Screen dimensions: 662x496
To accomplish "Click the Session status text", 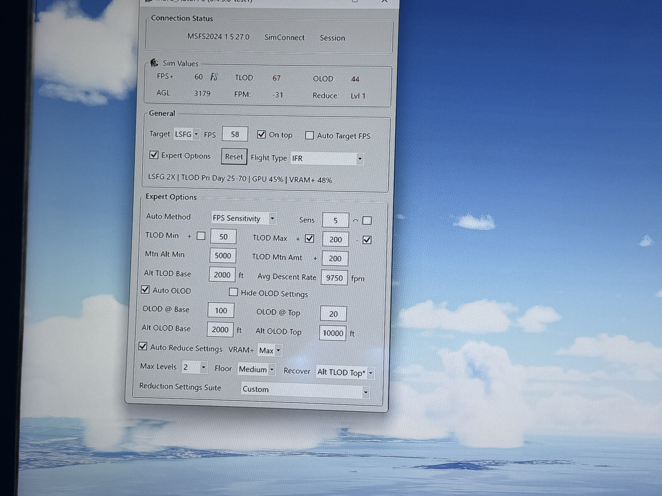I will point(333,38).
